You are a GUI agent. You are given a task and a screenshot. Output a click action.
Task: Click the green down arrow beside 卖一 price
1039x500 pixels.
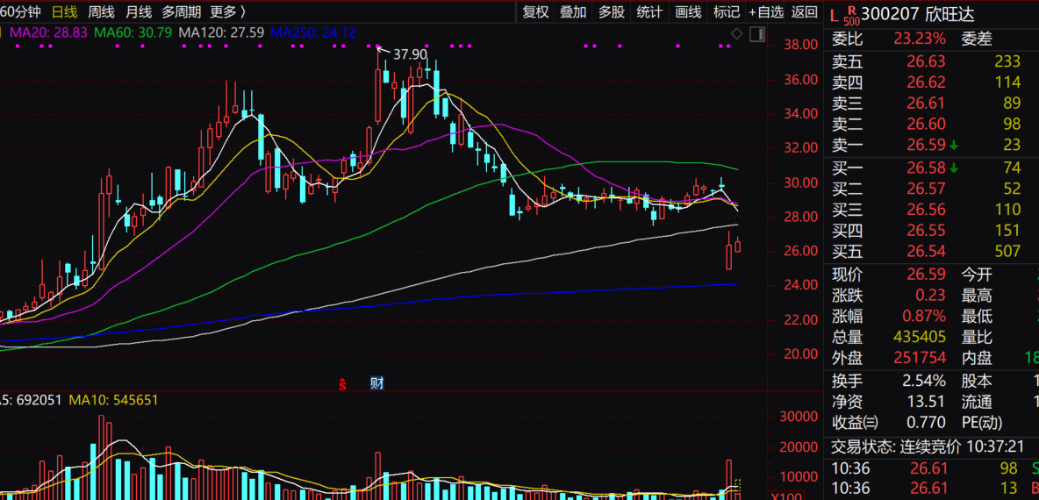(953, 146)
